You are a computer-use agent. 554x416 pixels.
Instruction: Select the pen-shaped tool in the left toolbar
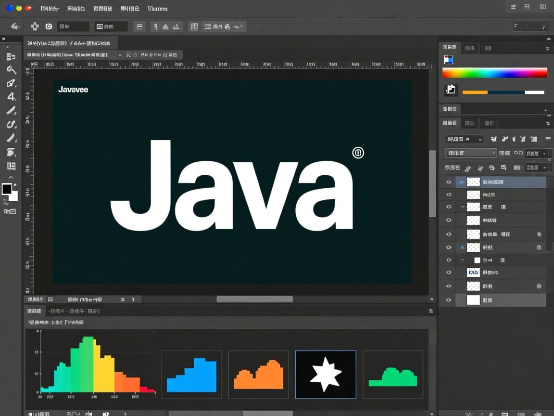click(11, 83)
